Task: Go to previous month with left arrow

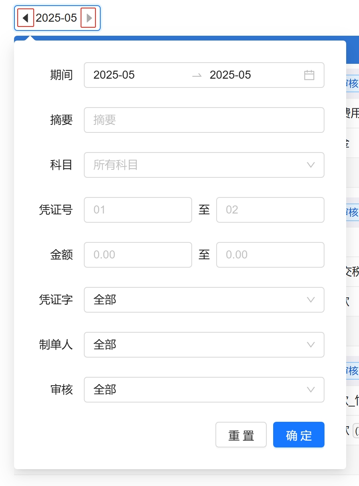Action: (x=26, y=18)
